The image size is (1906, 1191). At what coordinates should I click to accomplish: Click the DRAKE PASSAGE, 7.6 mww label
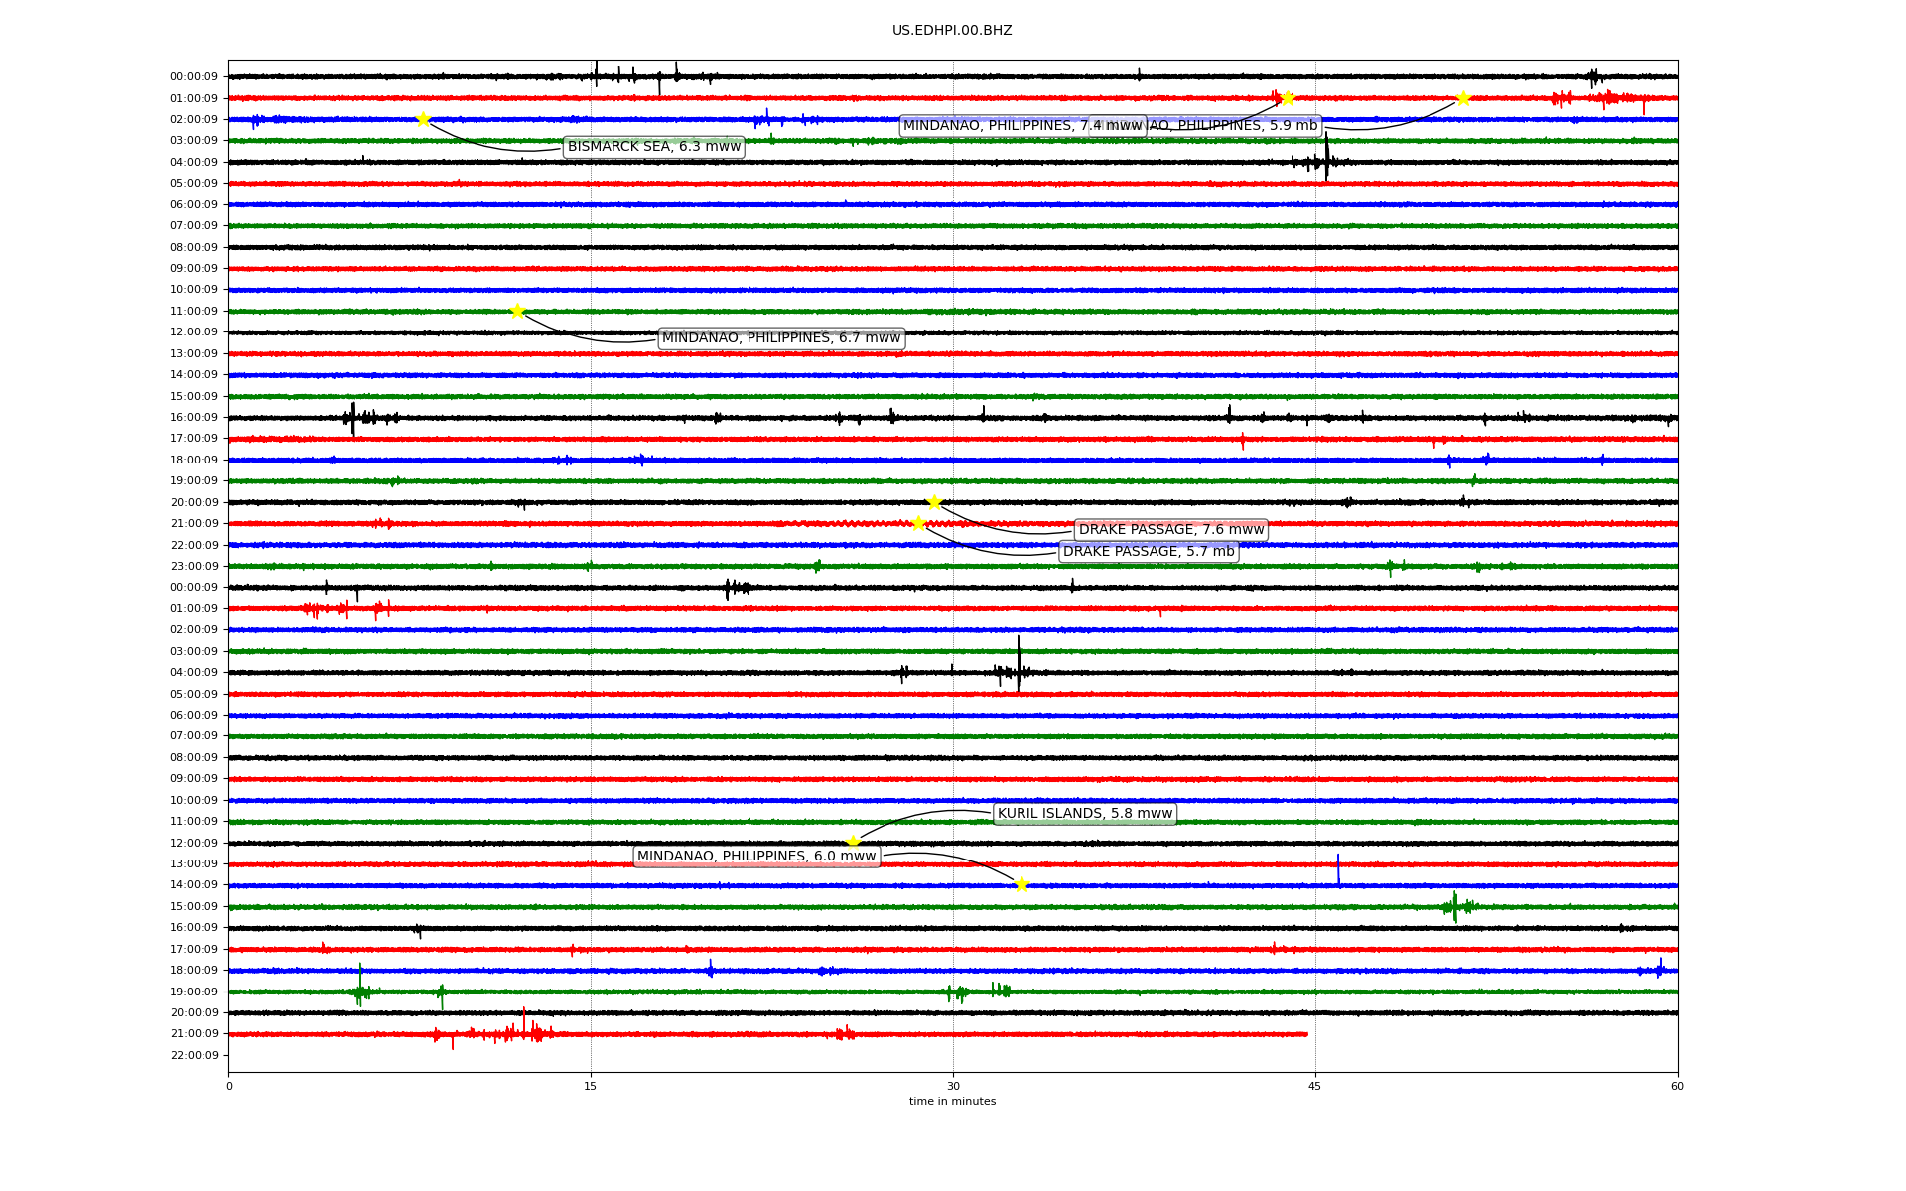pos(1170,530)
